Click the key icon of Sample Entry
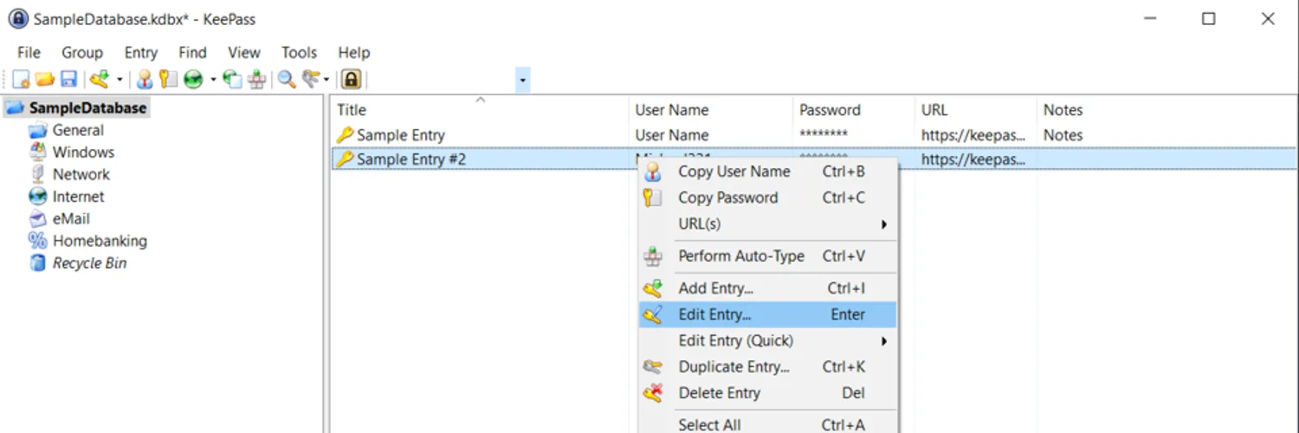 coord(346,135)
